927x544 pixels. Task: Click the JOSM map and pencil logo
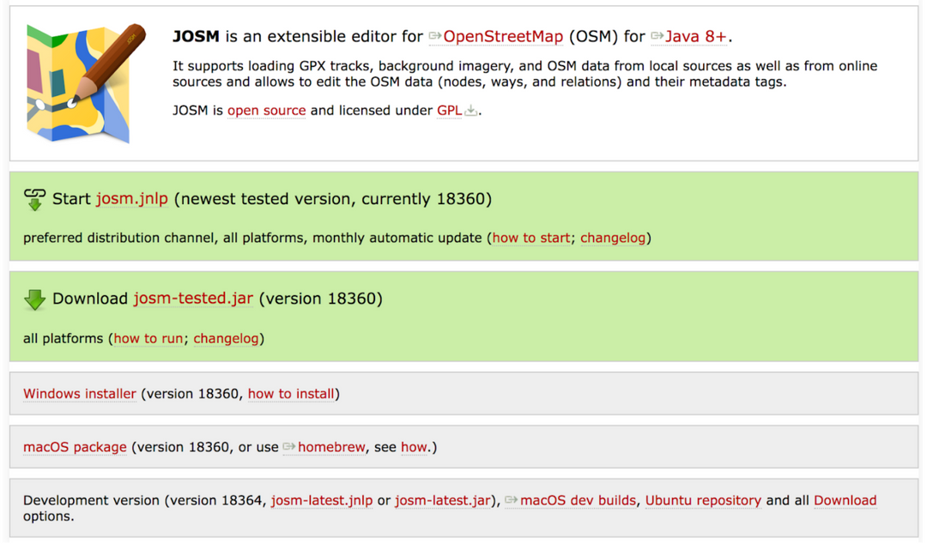[86, 82]
